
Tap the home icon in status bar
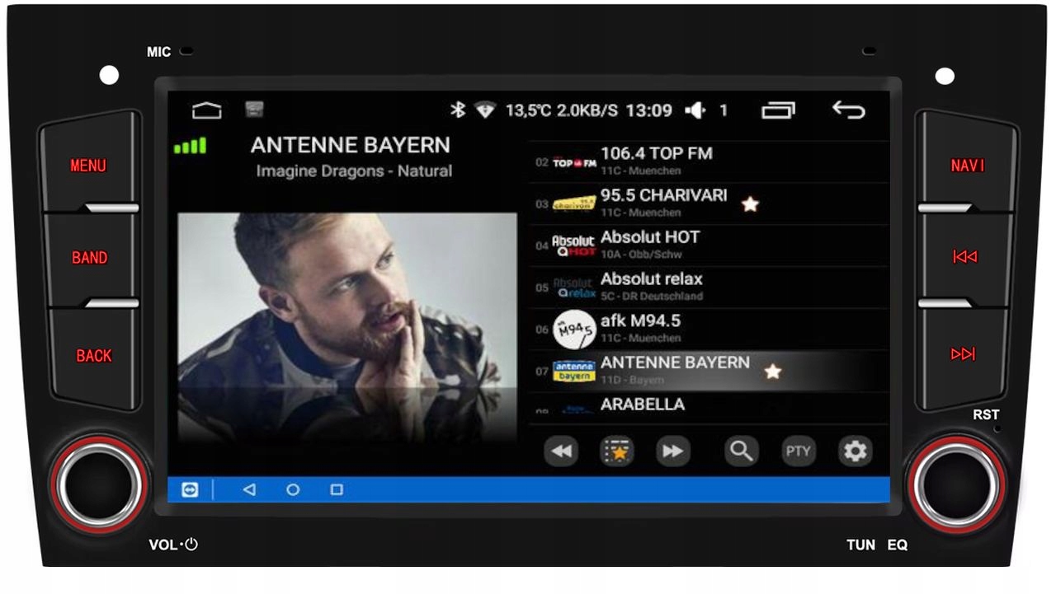[206, 110]
